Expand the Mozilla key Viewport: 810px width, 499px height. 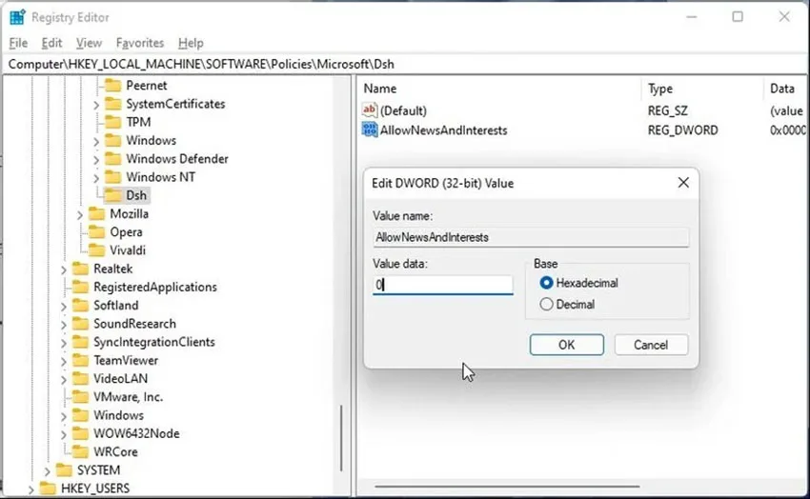tap(80, 214)
